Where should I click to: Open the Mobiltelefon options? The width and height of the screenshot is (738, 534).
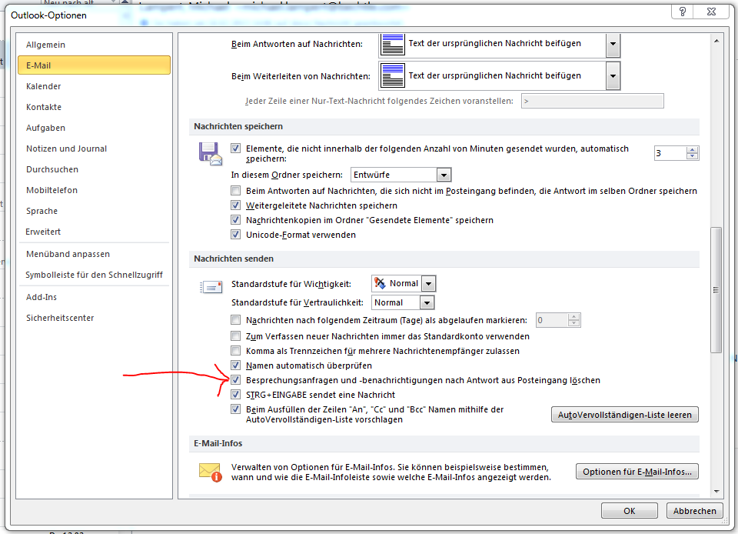coord(94,190)
